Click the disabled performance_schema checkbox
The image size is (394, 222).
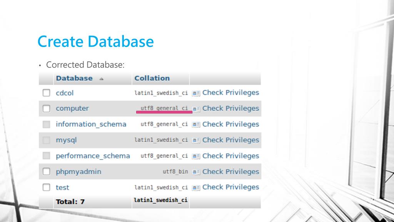tap(46, 156)
